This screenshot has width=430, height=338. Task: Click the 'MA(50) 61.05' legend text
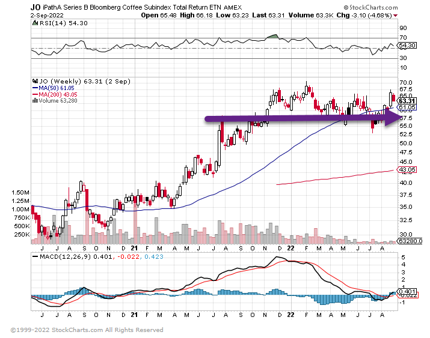click(x=56, y=88)
